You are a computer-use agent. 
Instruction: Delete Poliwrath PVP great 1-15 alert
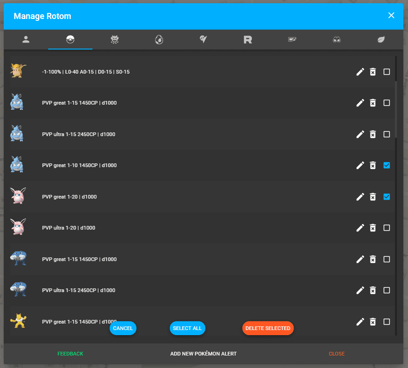373,259
